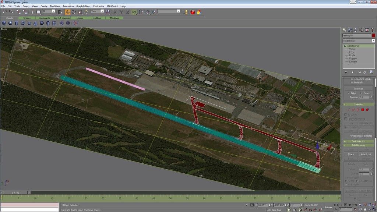Image resolution: width=377 pixels, height=212 pixels.
Task: Switch to the Lights & Cameras tab
Action: pos(61,17)
